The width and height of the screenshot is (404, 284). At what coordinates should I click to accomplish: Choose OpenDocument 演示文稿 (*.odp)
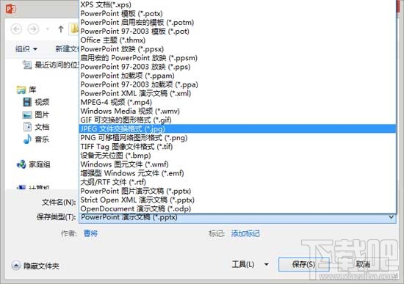tap(237, 208)
